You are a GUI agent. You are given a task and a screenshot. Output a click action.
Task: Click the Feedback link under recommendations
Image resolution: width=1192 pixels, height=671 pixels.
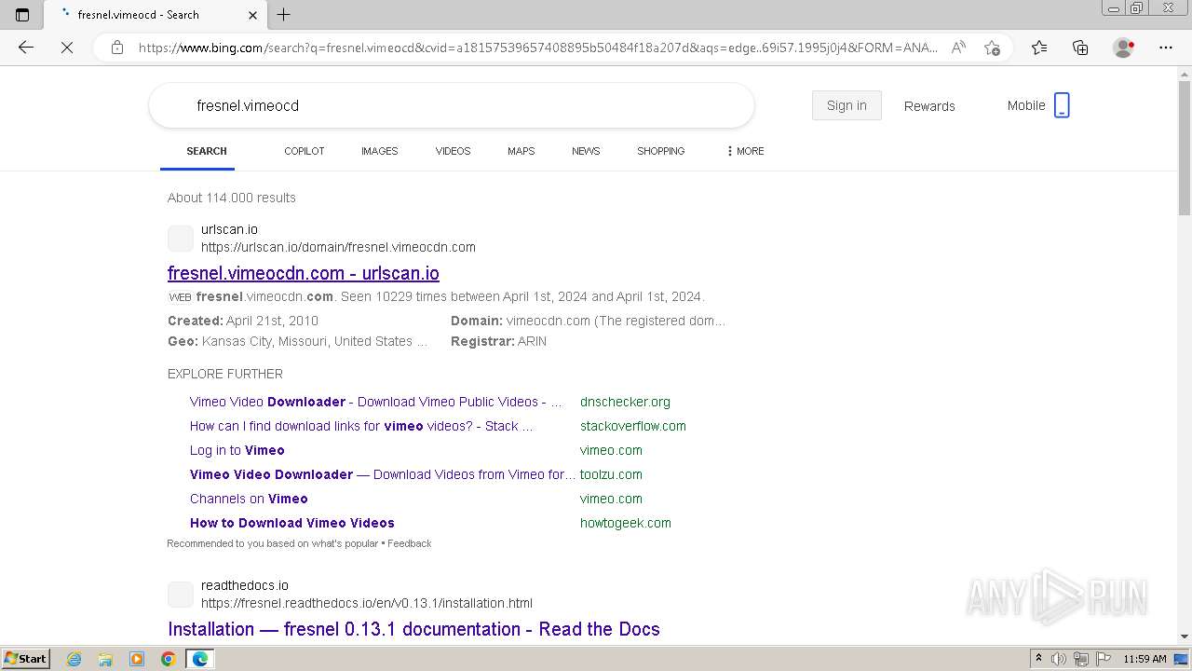(x=410, y=543)
